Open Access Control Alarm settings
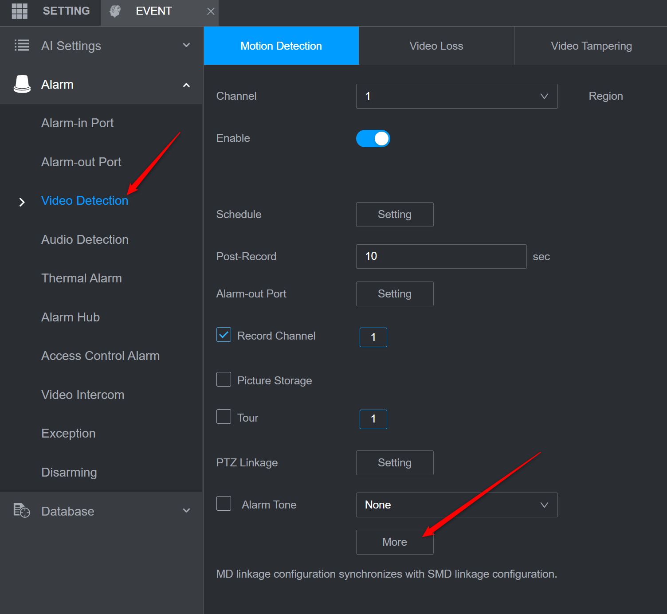The image size is (667, 614). coord(100,356)
